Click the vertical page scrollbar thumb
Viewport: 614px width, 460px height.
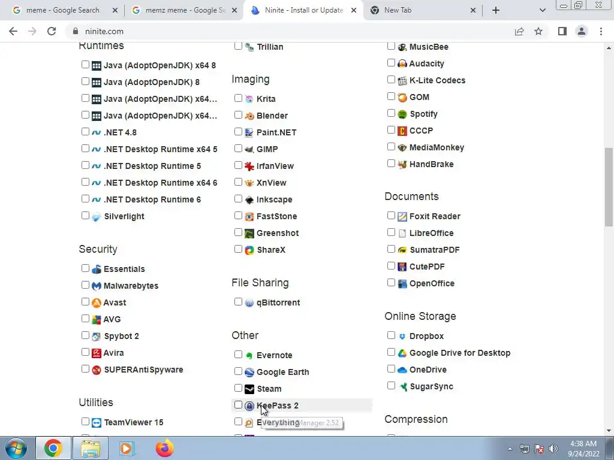click(608, 187)
